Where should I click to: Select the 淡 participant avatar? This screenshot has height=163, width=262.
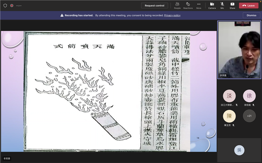click(x=229, y=96)
